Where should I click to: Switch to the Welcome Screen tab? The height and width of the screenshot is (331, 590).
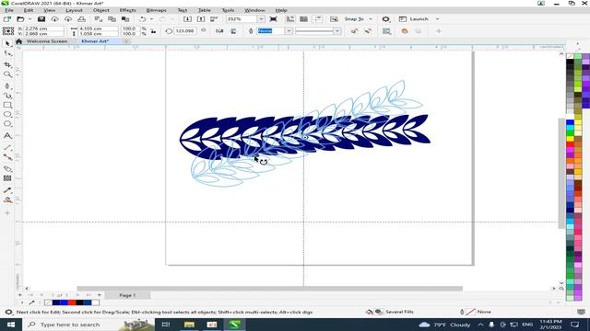[x=47, y=41]
